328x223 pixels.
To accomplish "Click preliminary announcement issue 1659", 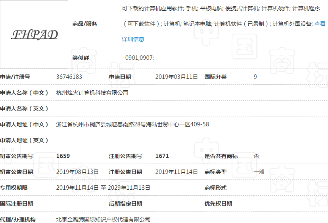I will (x=63, y=156).
